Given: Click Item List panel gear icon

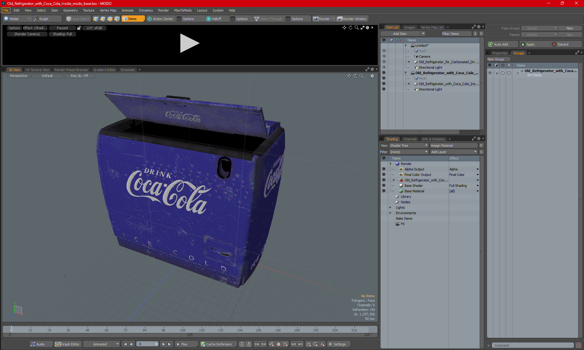Looking at the screenshot, I should (x=479, y=27).
